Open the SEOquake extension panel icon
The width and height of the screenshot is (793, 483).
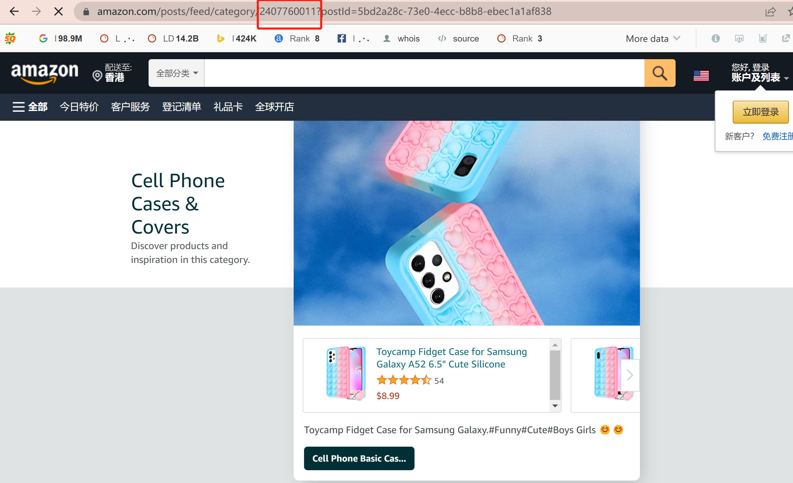coord(10,38)
